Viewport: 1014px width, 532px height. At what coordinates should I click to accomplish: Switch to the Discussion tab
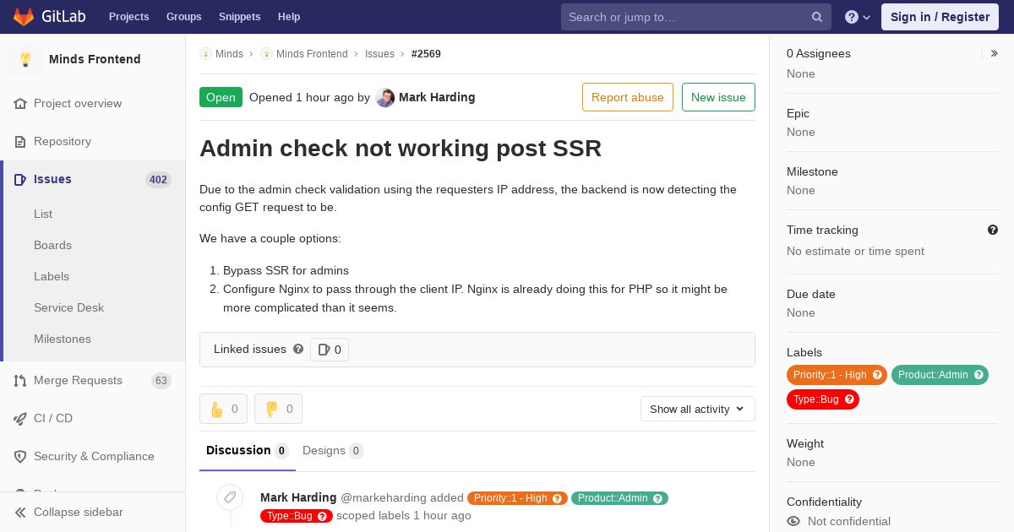click(248, 450)
